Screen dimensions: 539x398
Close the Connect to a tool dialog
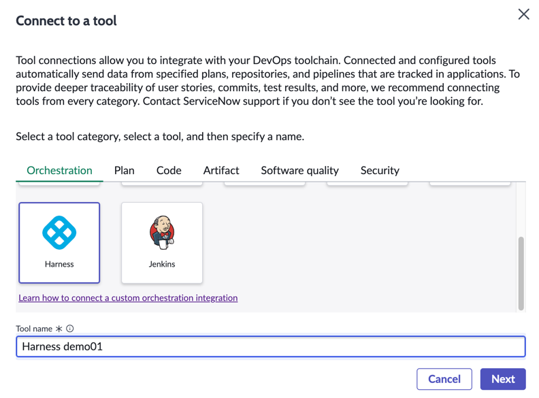click(x=523, y=14)
